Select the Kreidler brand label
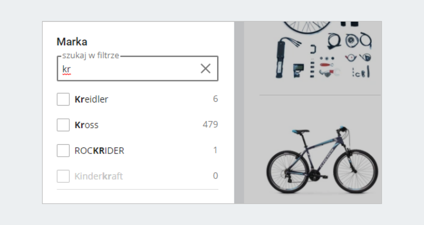The width and height of the screenshot is (424, 225). point(91,100)
